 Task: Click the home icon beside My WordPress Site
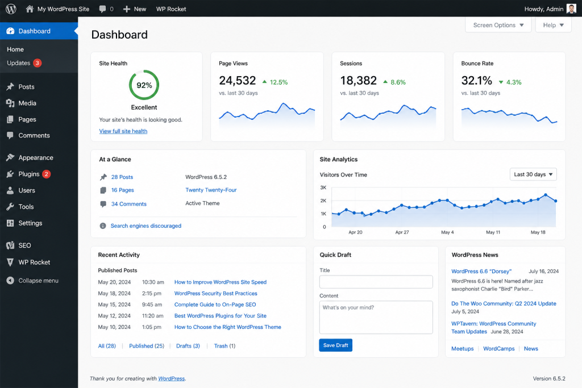point(30,9)
